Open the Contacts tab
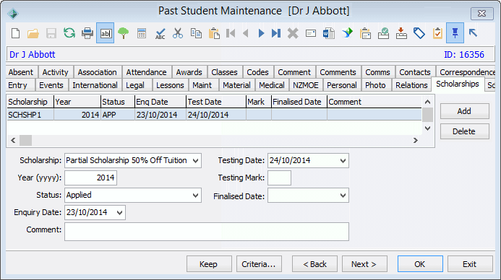Image resolution: width=501 pixels, height=280 pixels. (415, 72)
